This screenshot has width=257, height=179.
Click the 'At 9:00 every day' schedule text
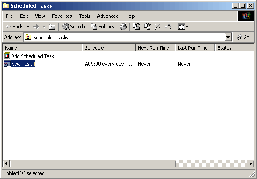coord(109,64)
